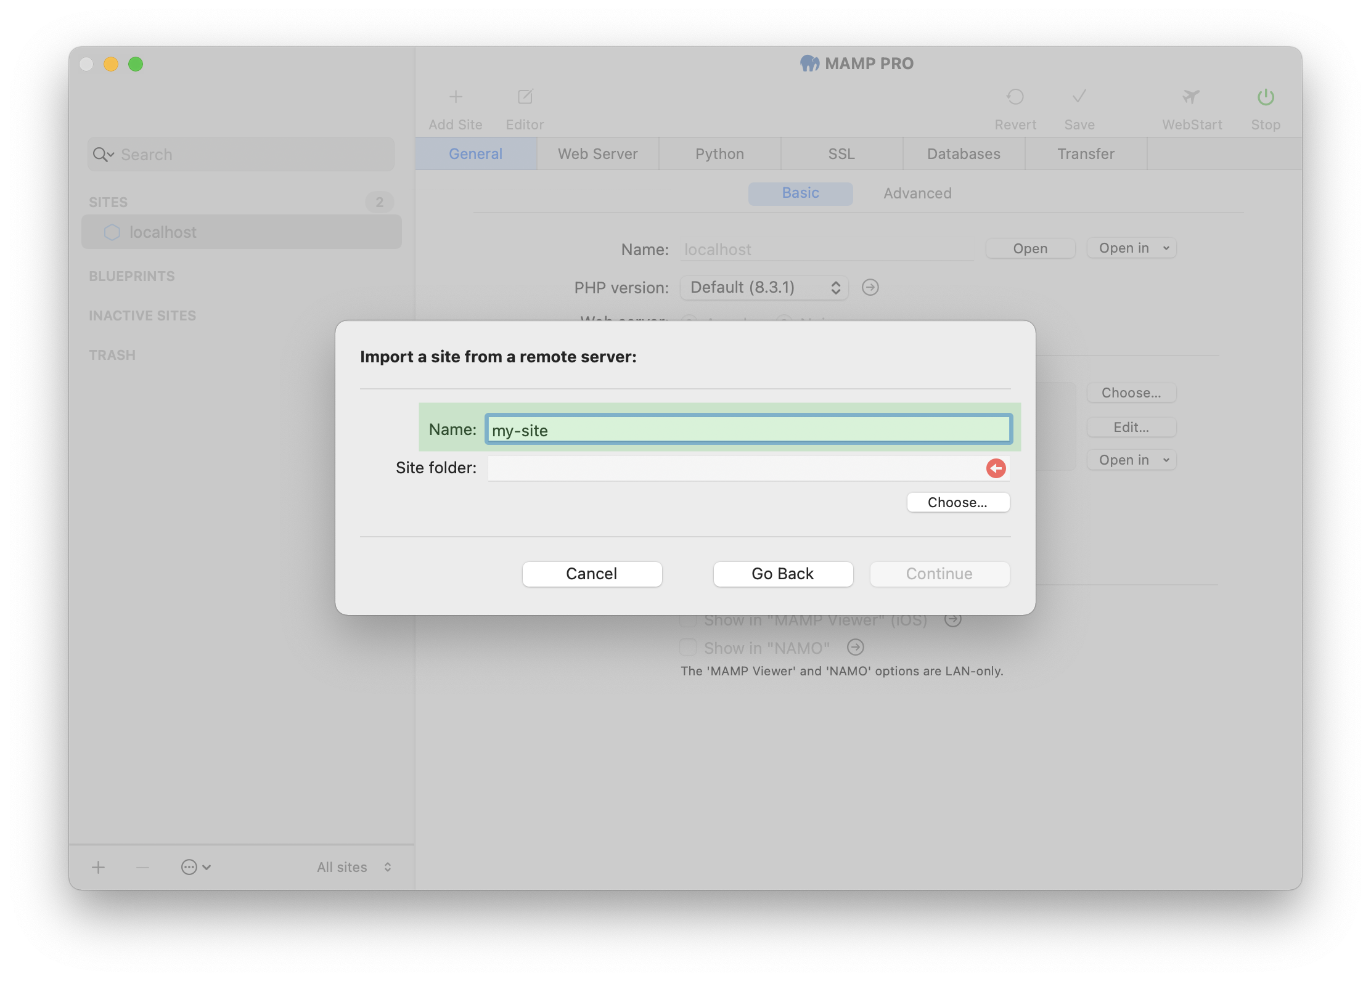Viewport: 1371px width, 981px height.
Task: Switch to the Python tab
Action: (720, 154)
